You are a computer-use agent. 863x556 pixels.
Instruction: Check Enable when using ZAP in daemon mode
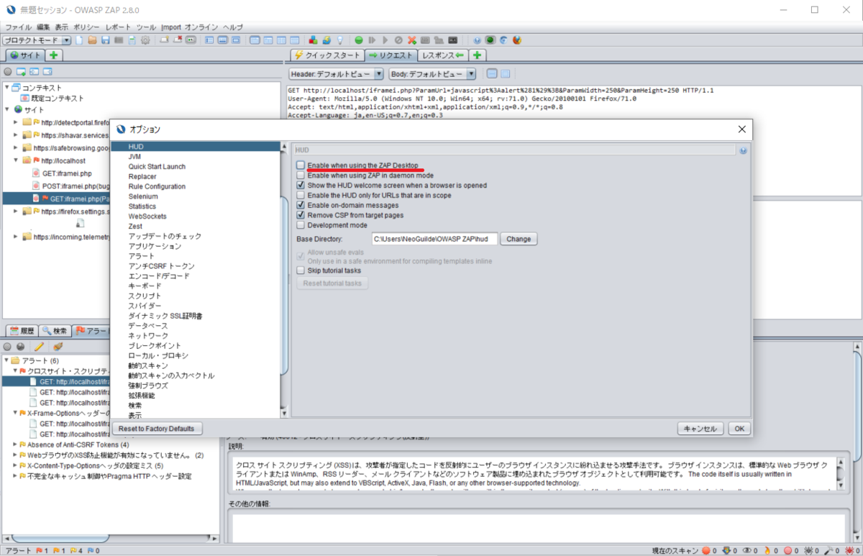pyautogui.click(x=301, y=176)
